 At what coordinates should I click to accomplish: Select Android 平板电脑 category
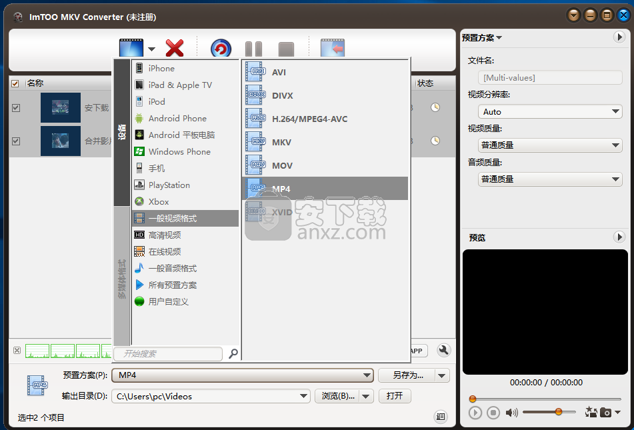click(185, 135)
